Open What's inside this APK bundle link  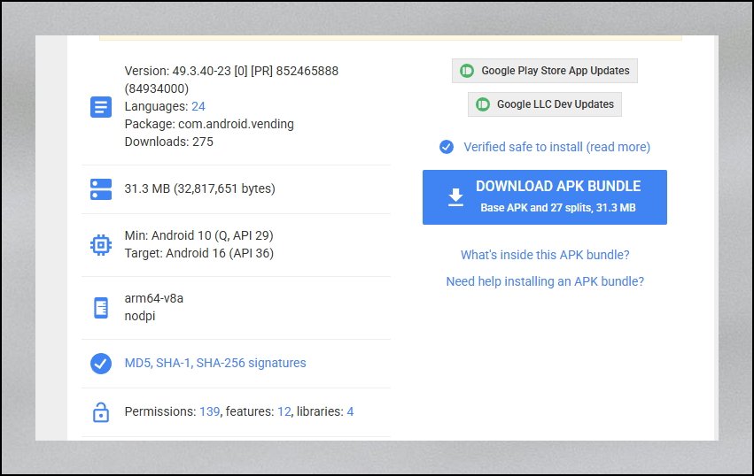545,255
